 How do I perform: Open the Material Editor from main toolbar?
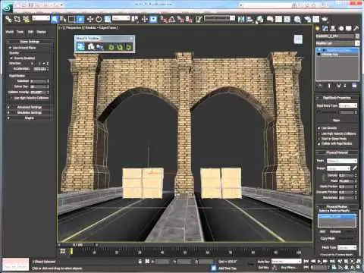point(297,19)
